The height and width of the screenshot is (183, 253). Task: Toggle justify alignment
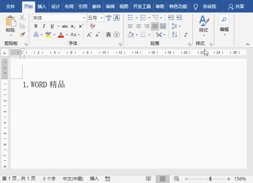pos(155,26)
